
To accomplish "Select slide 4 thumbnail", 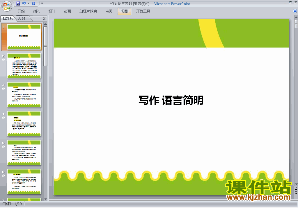I will (x=24, y=124).
